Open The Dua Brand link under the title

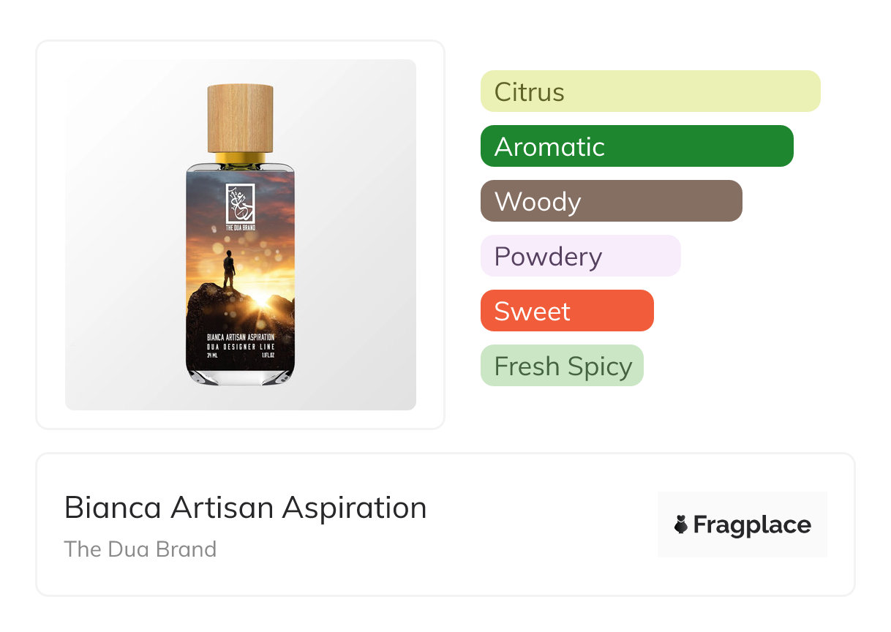tap(140, 549)
